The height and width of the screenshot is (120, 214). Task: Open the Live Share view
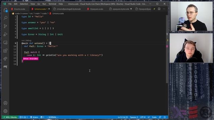click(5, 59)
